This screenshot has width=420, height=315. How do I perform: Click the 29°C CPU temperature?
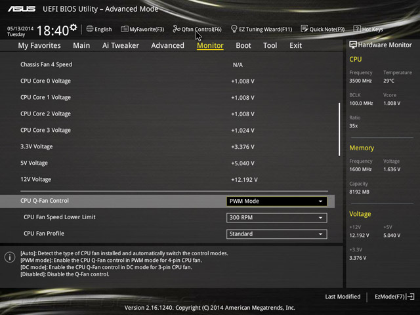tap(388, 81)
